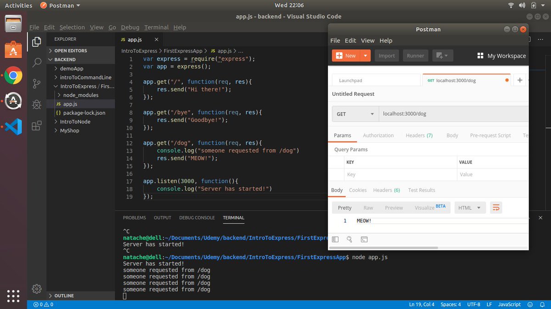
Task: Open the Cookies response tab
Action: (x=358, y=190)
